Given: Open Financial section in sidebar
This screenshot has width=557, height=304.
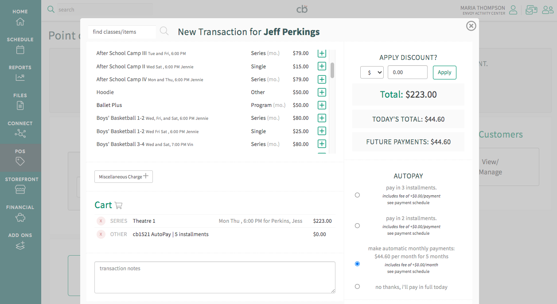Looking at the screenshot, I should [20, 213].
